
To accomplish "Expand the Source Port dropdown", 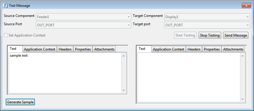I will (83, 25).
